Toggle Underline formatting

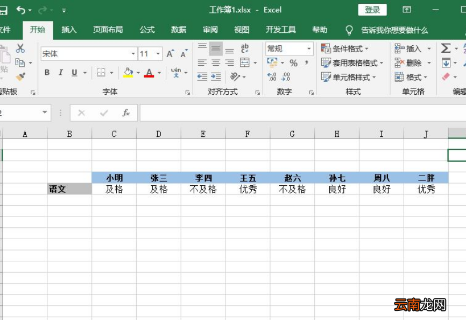[74, 73]
